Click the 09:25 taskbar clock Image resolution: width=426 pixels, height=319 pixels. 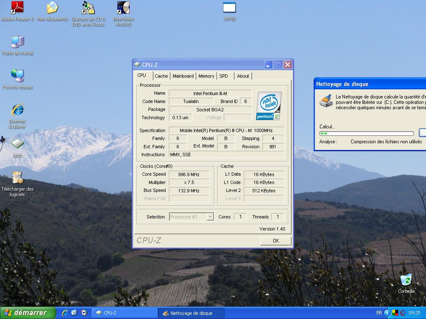click(x=414, y=313)
